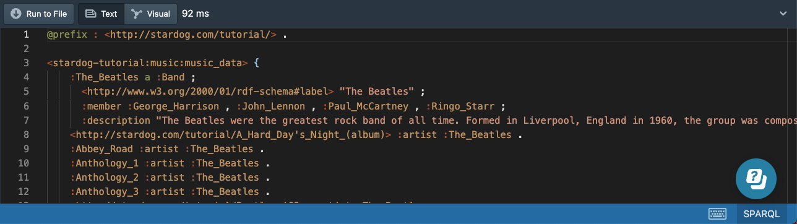The height and width of the screenshot is (224, 797).
Task: Click the :Anthology_2 entry on line 11
Action: (x=105, y=178)
